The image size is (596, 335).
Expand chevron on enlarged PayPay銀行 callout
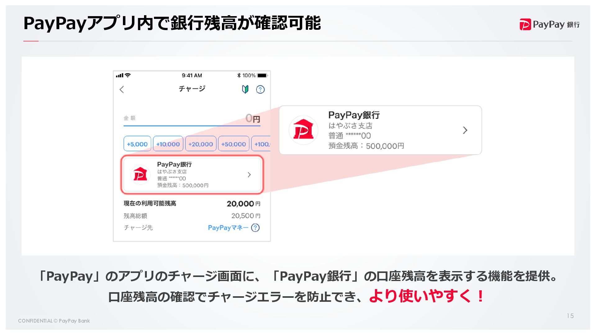(465, 130)
